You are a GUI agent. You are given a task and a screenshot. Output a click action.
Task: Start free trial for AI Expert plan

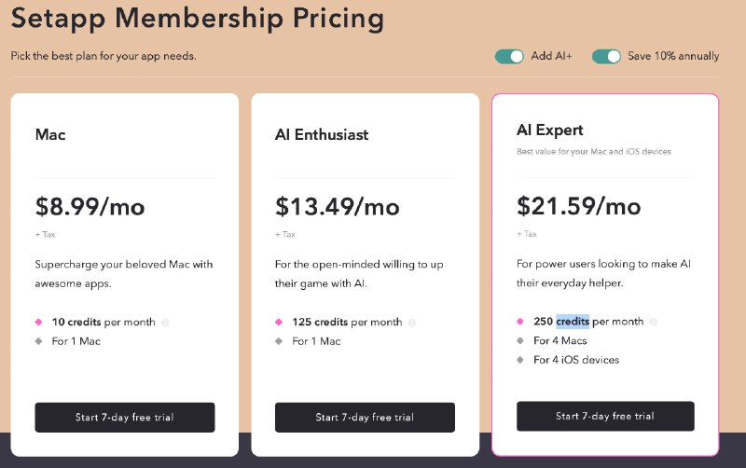pos(605,416)
